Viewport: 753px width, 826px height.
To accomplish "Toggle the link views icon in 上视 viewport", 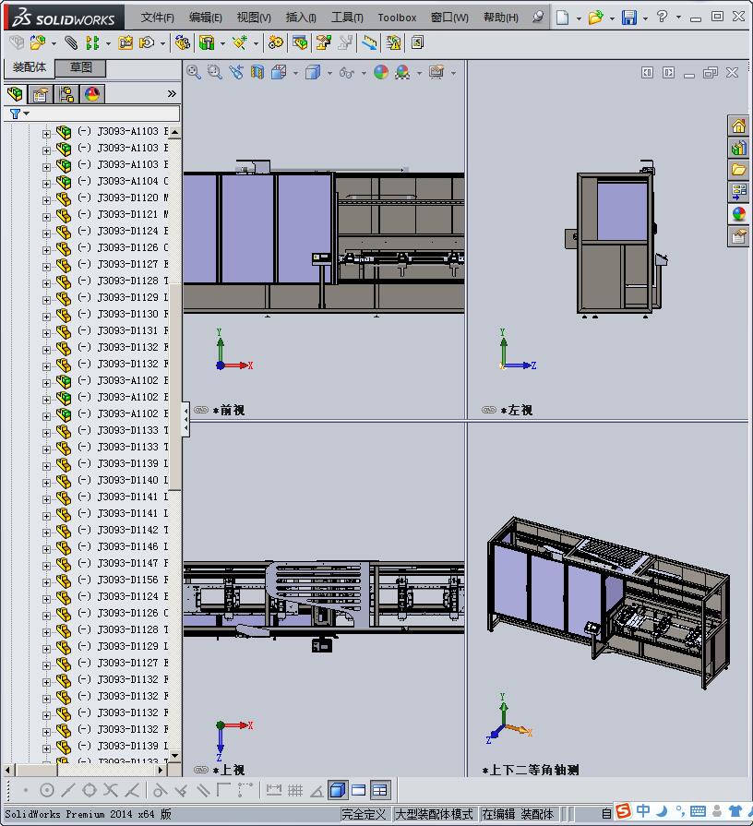I will pos(201,770).
